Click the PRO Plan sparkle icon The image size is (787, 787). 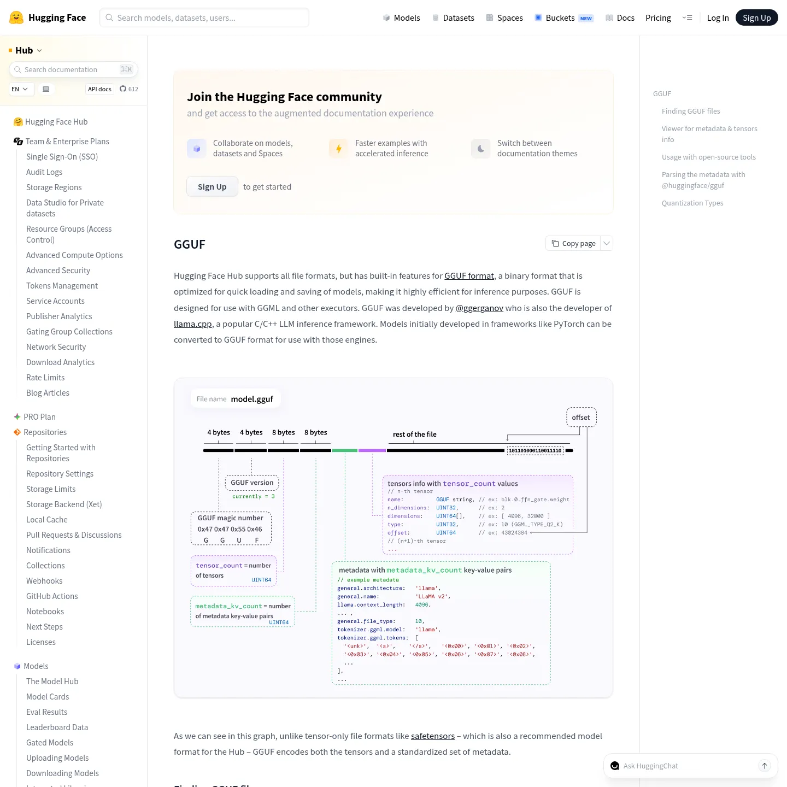17,417
